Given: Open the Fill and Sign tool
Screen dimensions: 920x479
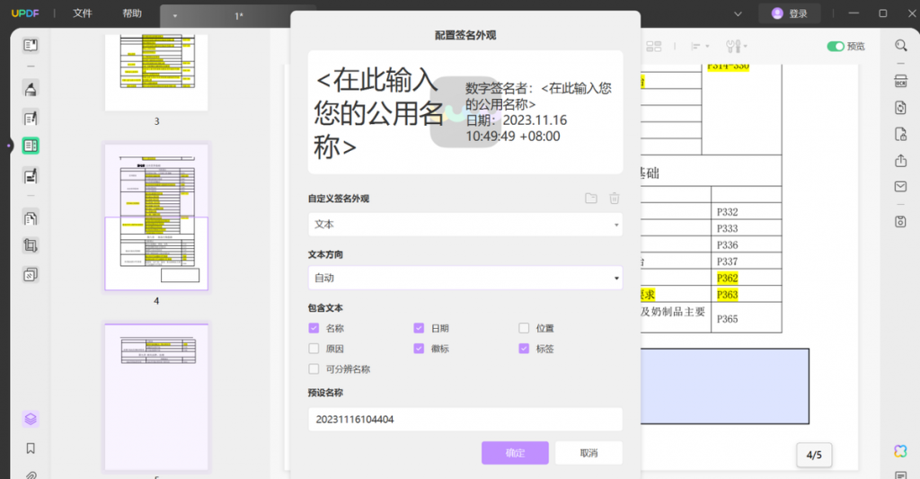Looking at the screenshot, I should coord(31,175).
